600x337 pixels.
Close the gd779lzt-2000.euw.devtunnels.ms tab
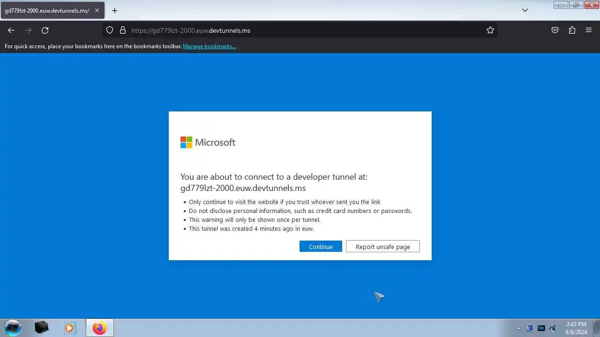click(97, 10)
